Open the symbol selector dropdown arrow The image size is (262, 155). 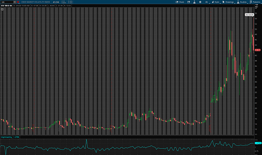click(x=15, y=2)
